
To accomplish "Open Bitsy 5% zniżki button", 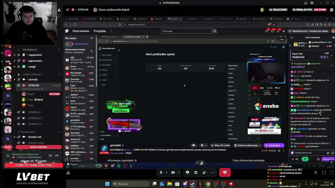I will 220,145.
